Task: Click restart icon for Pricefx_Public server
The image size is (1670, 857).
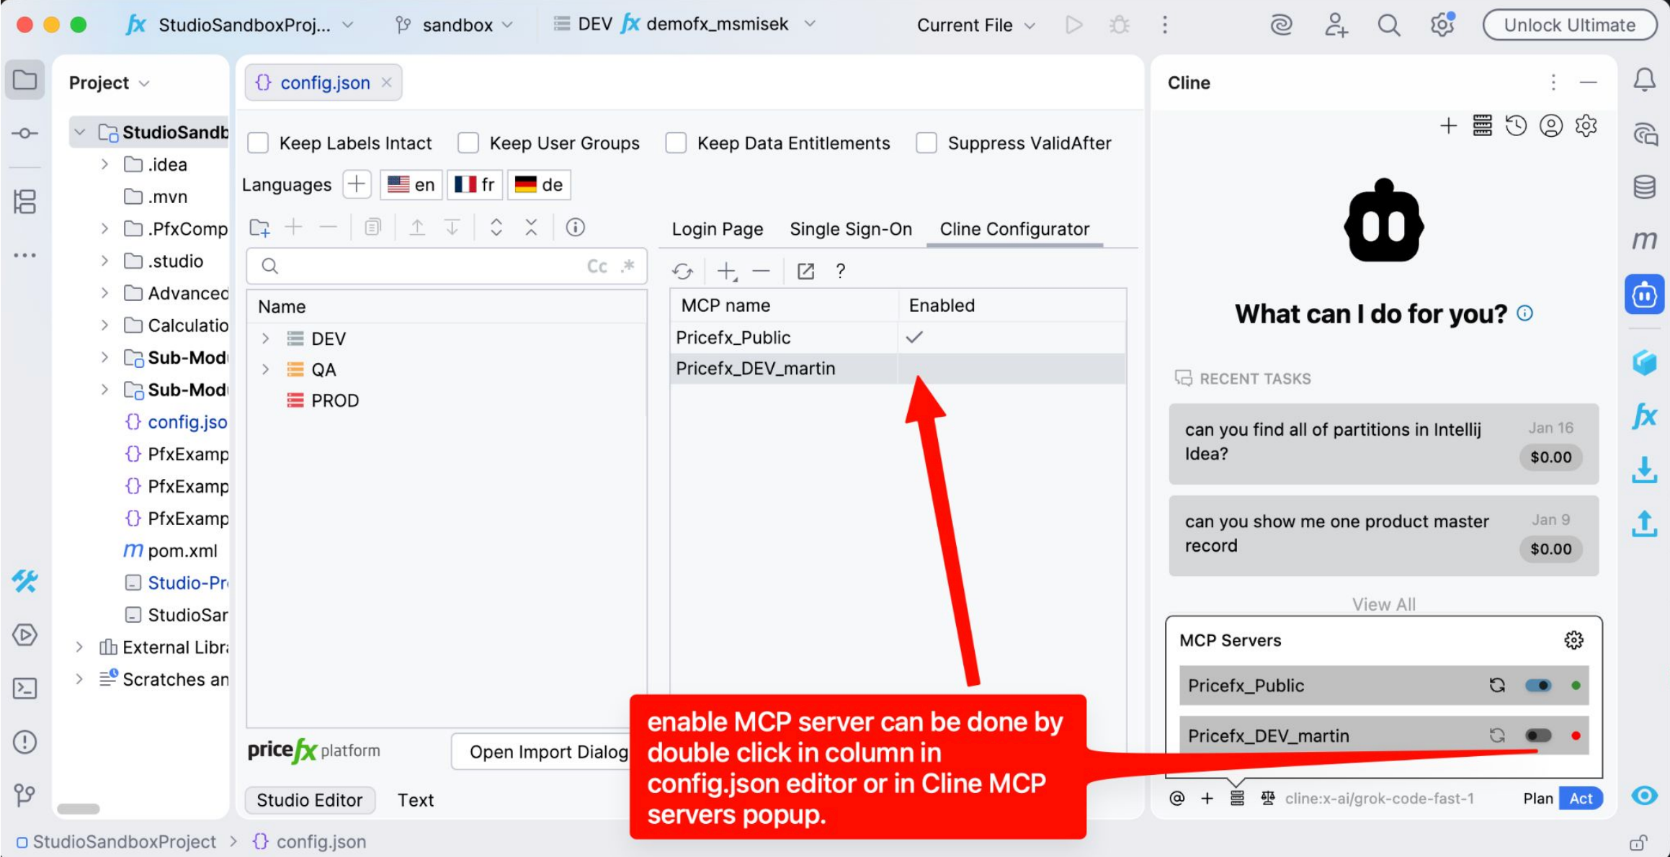Action: pos(1497,686)
